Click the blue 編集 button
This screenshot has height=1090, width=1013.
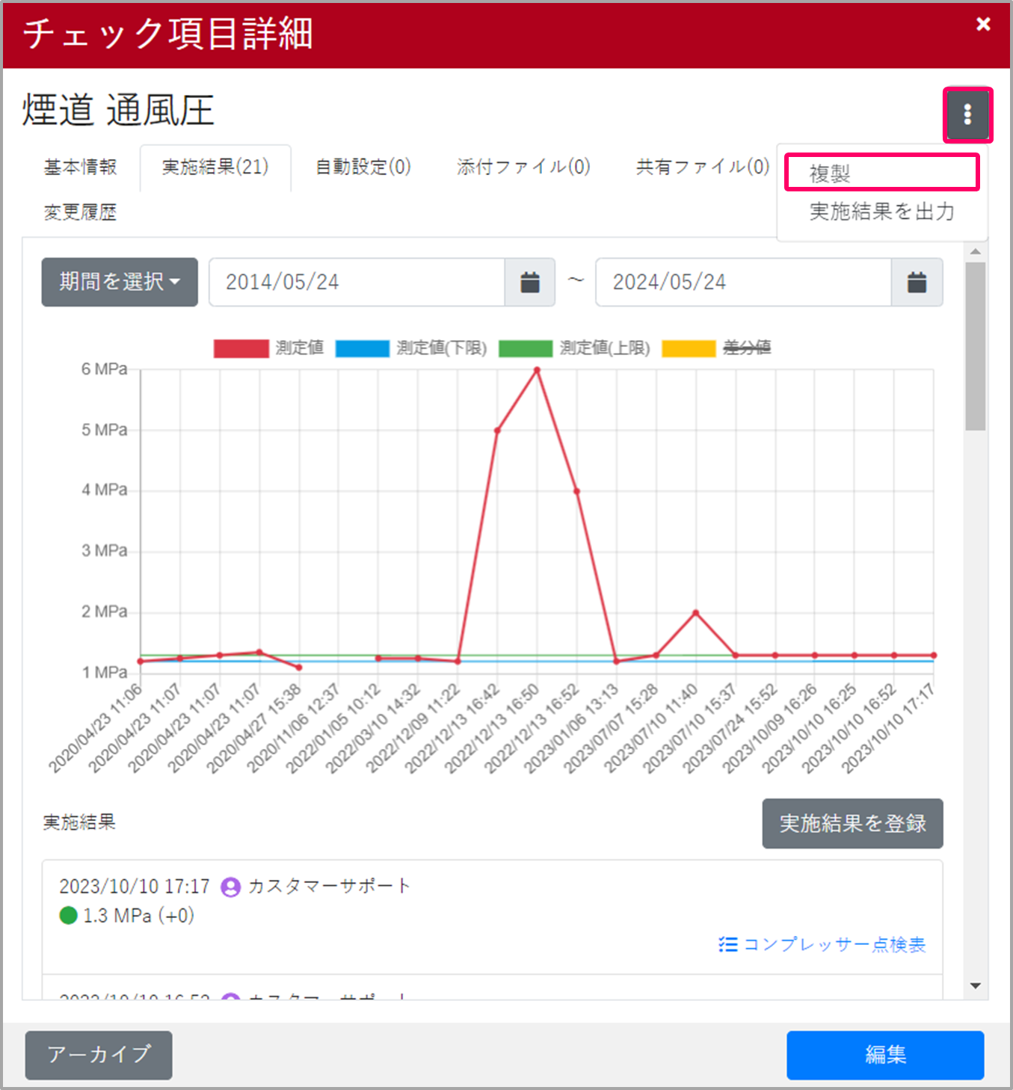click(x=884, y=1054)
